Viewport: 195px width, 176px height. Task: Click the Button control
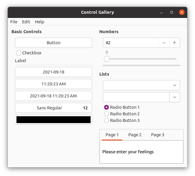click(x=54, y=43)
